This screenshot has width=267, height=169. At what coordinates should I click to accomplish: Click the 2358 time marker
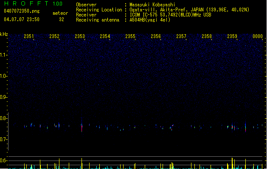[207, 36]
